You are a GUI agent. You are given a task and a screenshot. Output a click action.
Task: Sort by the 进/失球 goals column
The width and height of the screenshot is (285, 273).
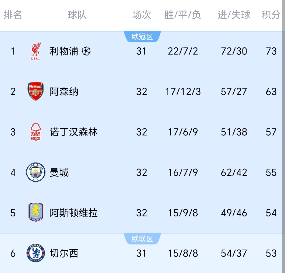[x=234, y=15]
